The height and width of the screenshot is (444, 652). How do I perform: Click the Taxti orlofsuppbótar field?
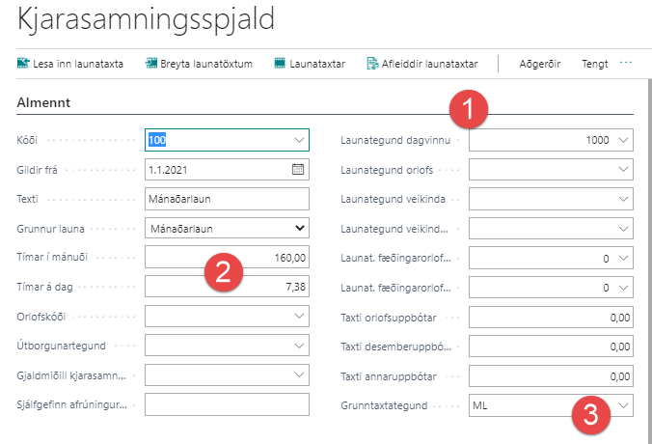[x=551, y=317]
